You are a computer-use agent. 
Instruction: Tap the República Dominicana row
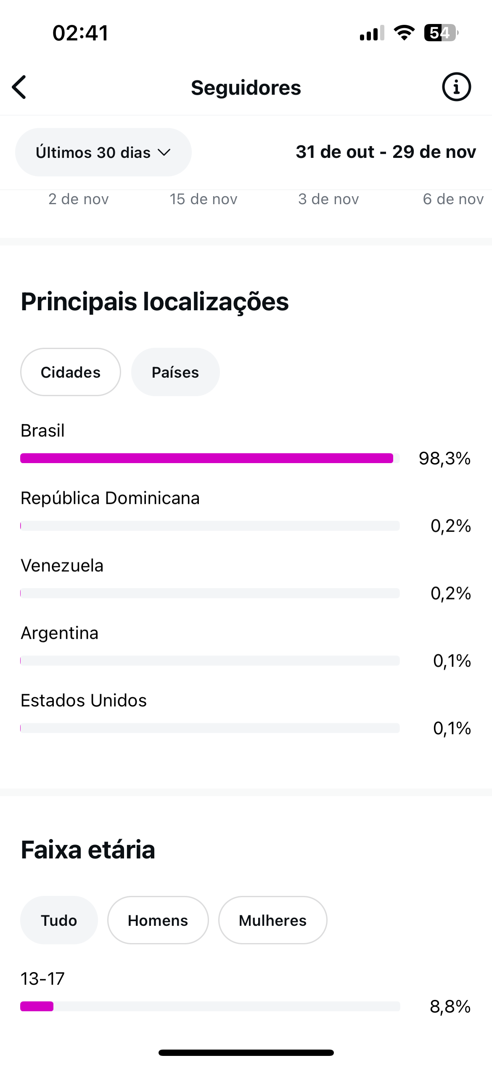110,498
